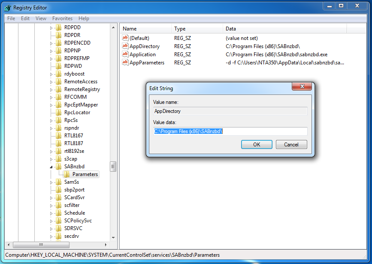Screen dimensions: 372x264
Task: Close the Edit String dialog
Action: [302, 86]
